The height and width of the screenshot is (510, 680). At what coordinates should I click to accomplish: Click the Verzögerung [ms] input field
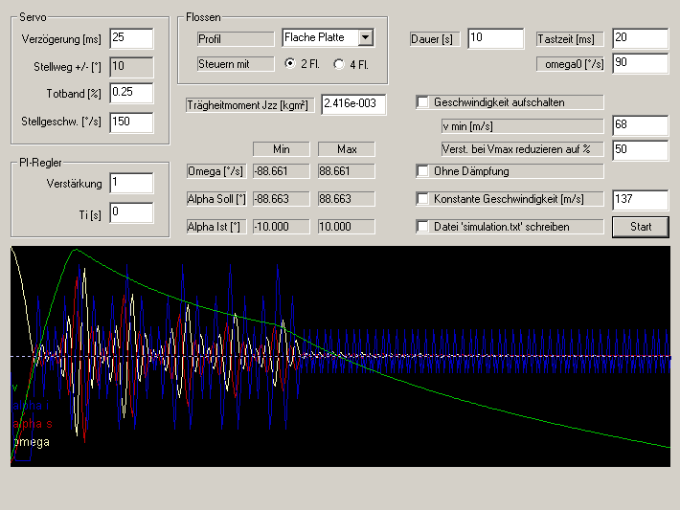pos(131,38)
